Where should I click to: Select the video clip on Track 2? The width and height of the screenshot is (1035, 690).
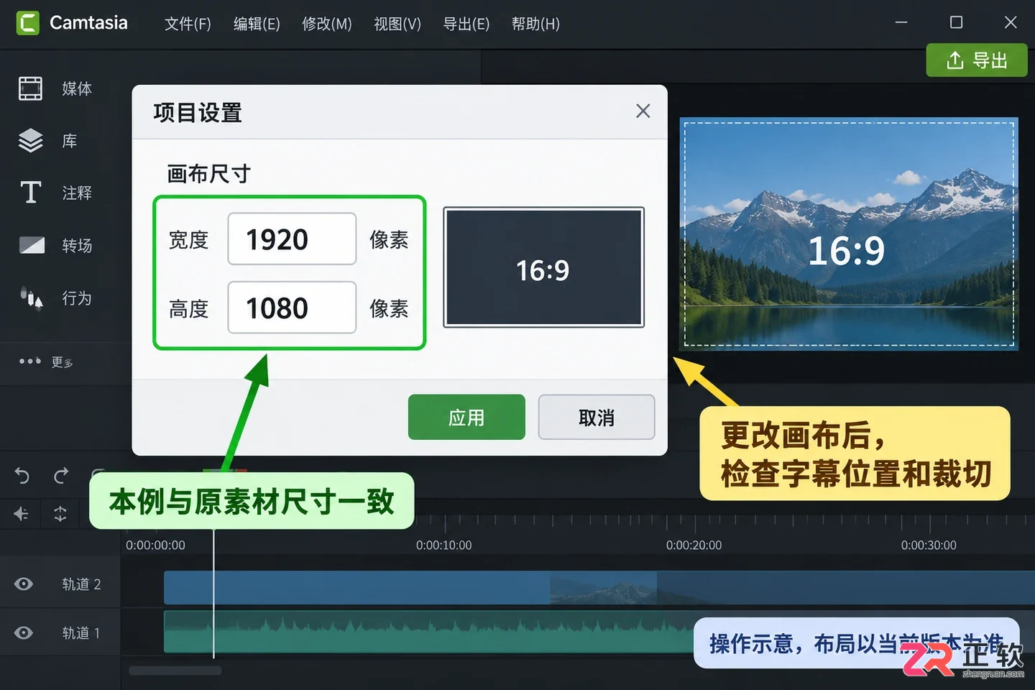tap(599, 587)
